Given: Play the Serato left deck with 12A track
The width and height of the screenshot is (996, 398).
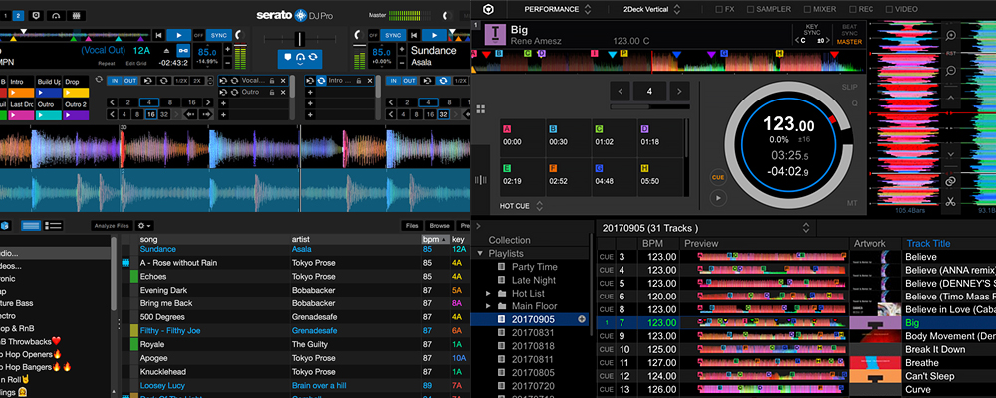Looking at the screenshot, I should tap(179, 35).
